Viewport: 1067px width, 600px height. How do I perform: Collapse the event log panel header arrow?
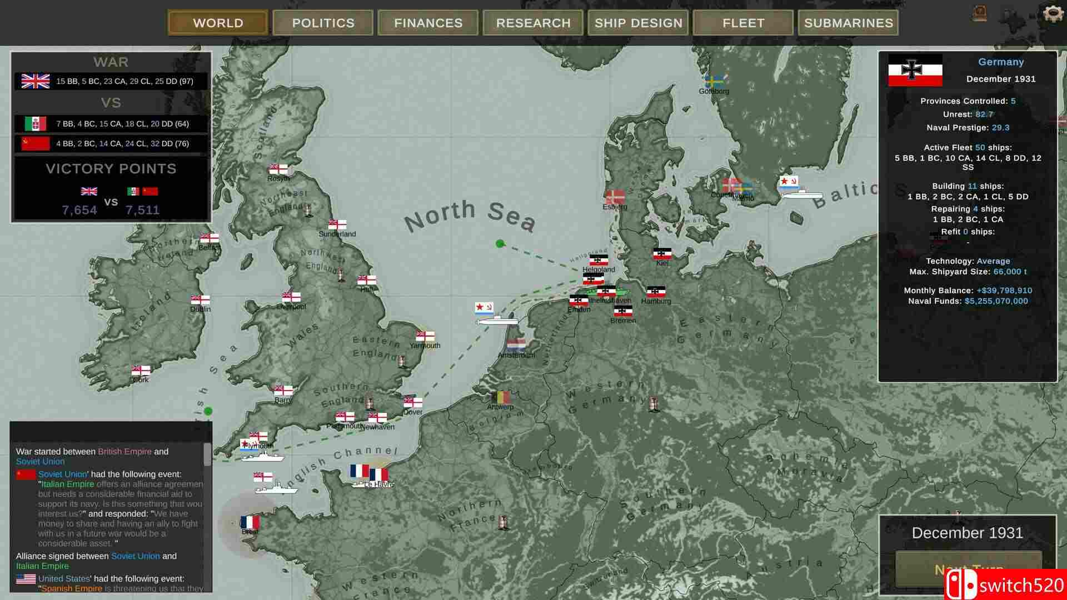point(198,429)
